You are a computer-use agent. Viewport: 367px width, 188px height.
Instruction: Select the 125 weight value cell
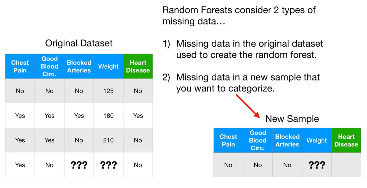[108, 91]
